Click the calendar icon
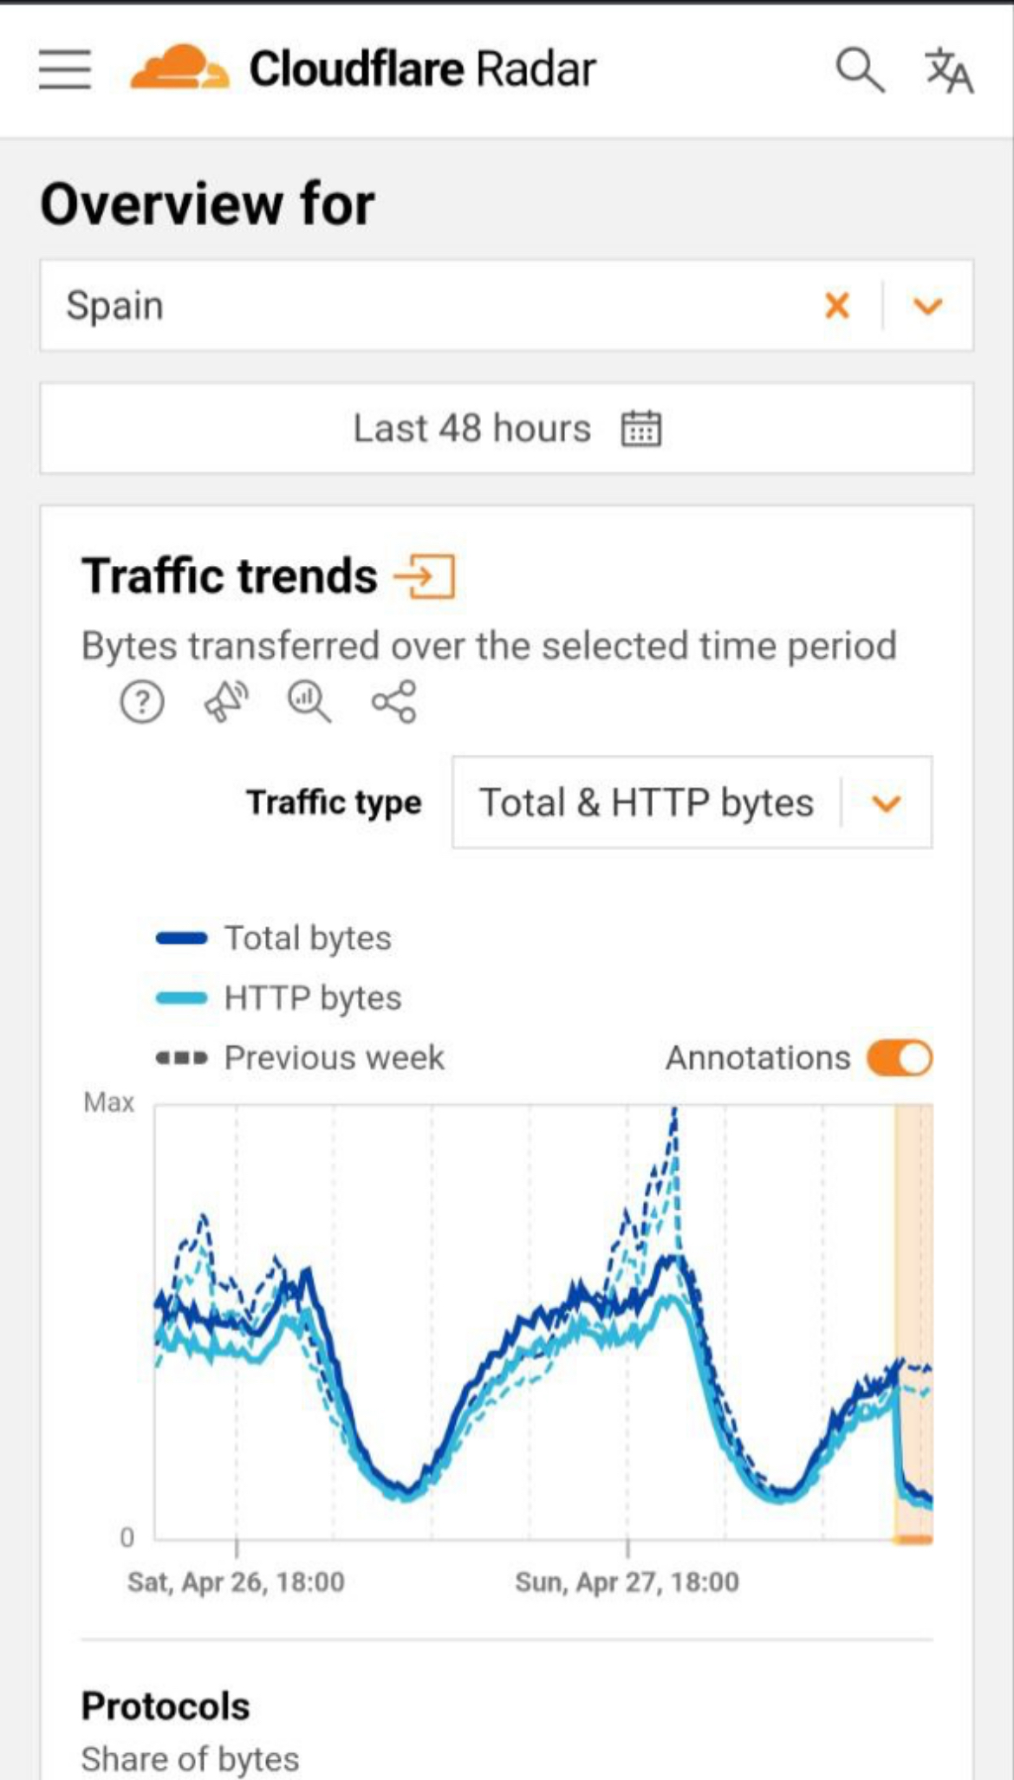The width and height of the screenshot is (1014, 1780). tap(641, 429)
